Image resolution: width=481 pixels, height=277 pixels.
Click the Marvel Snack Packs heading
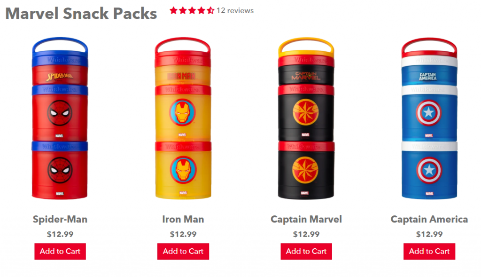(81, 14)
